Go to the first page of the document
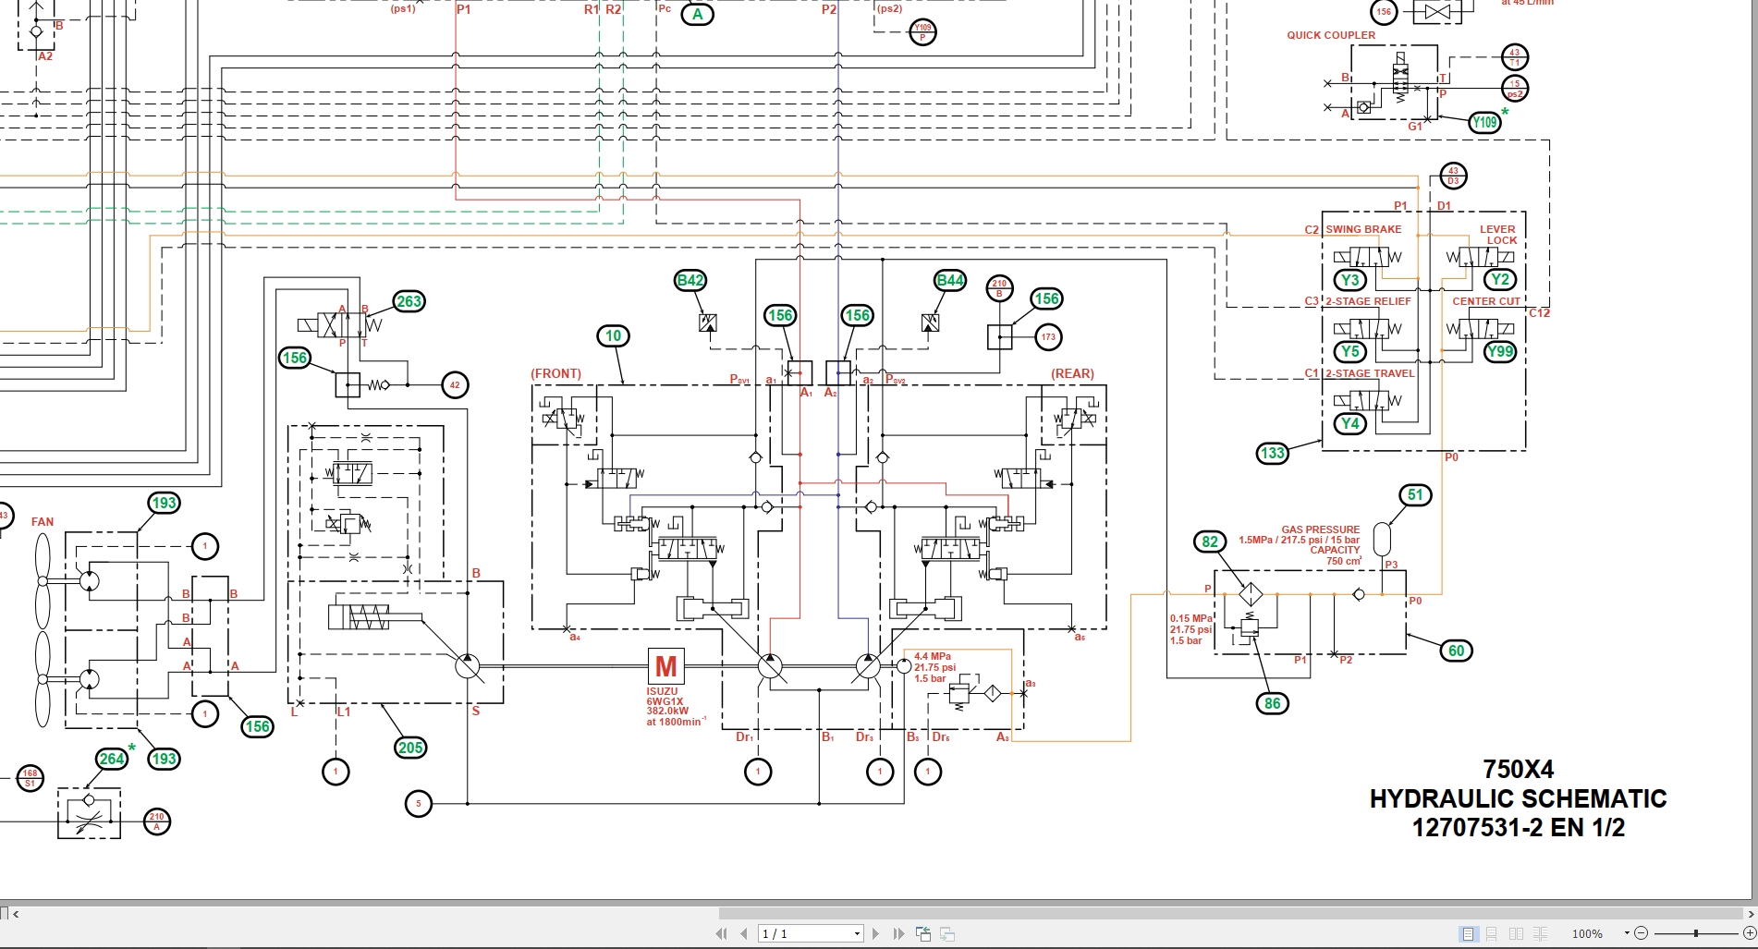Viewport: 1758px width, 949px height. pos(724,933)
